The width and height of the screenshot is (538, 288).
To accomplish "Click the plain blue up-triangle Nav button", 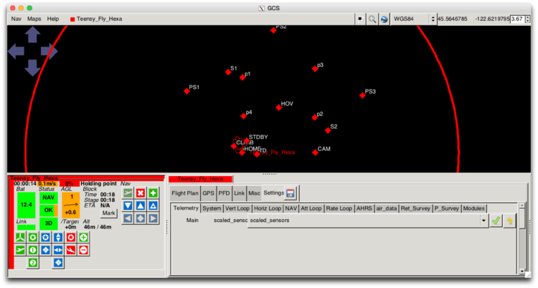I will (x=141, y=205).
